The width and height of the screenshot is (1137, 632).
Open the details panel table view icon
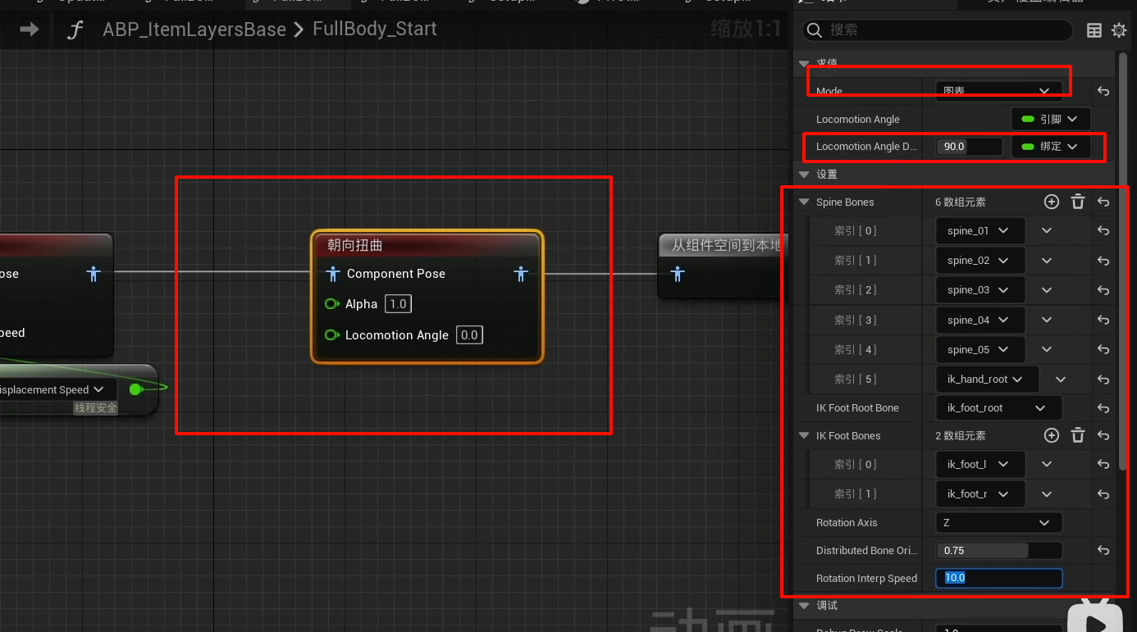tap(1094, 30)
